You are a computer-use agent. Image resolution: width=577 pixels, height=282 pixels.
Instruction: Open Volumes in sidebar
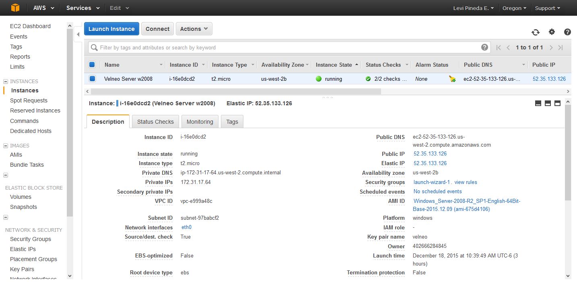coord(21,197)
